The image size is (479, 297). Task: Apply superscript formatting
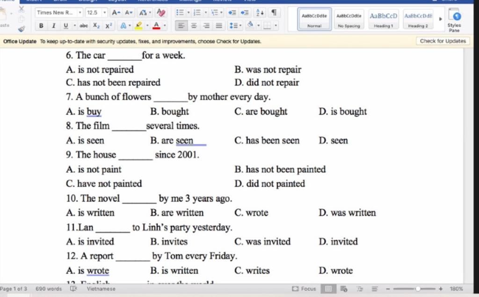[109, 26]
